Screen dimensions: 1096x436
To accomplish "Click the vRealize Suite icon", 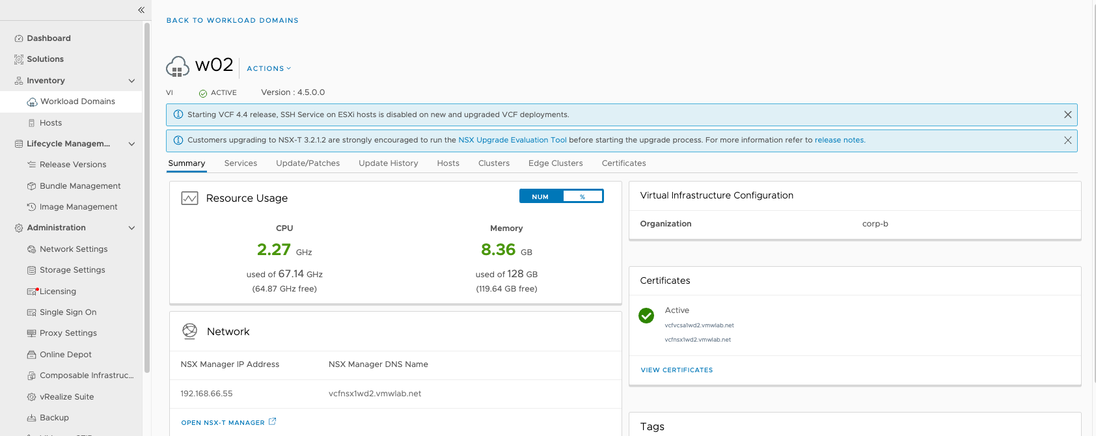I will pyautogui.click(x=31, y=397).
